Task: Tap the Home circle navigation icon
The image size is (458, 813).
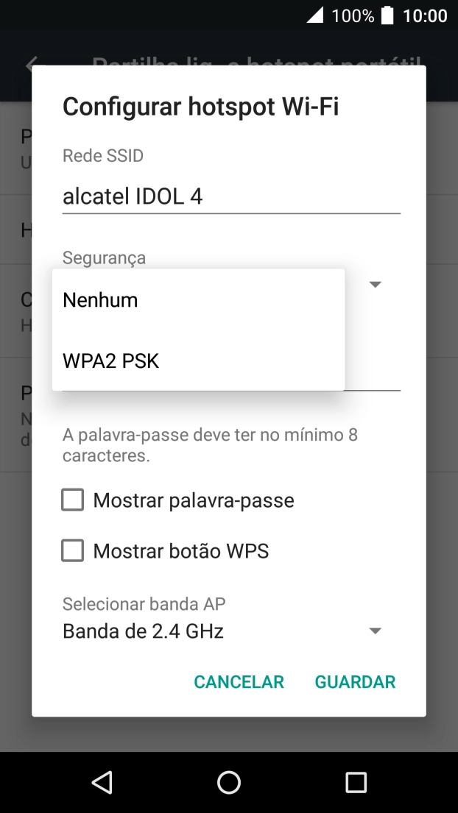Action: (x=229, y=782)
